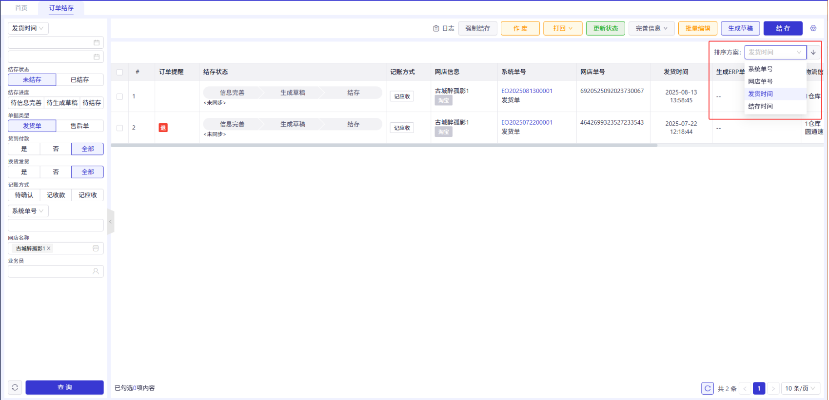Viewport: 829px width, 400px height.
Task: Open the salesperson picker icon in 业务员 field
Action: coord(96,271)
